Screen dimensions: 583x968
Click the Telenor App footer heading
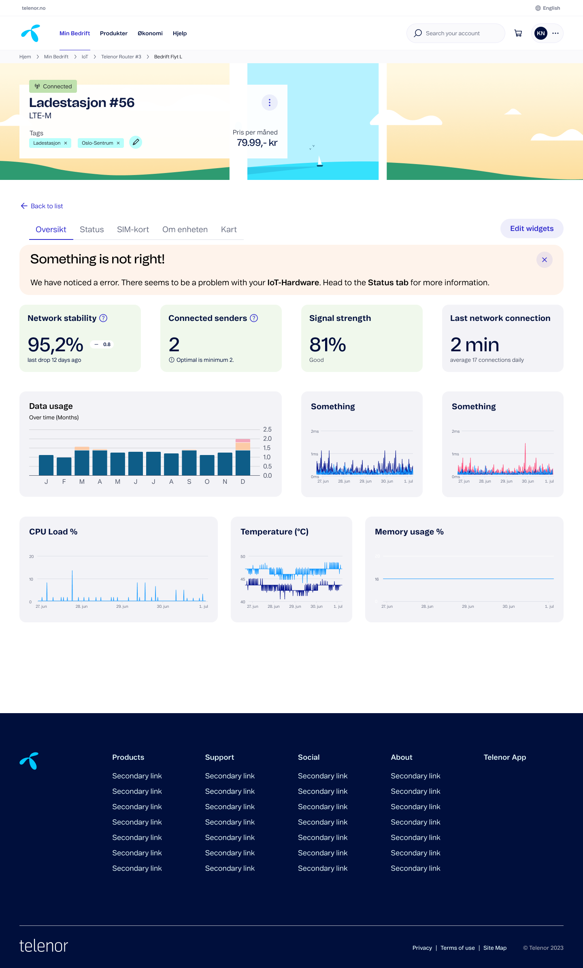tap(505, 757)
